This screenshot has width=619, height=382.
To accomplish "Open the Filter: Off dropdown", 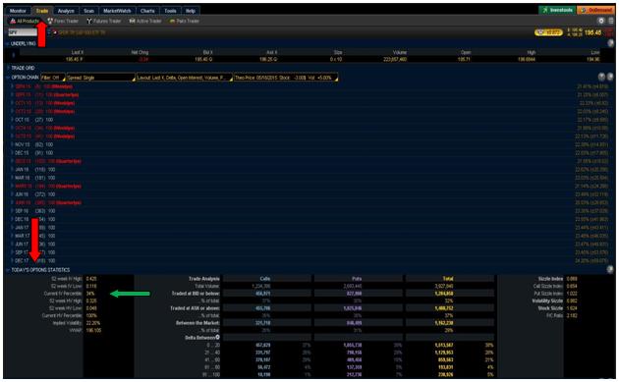I will pos(53,78).
